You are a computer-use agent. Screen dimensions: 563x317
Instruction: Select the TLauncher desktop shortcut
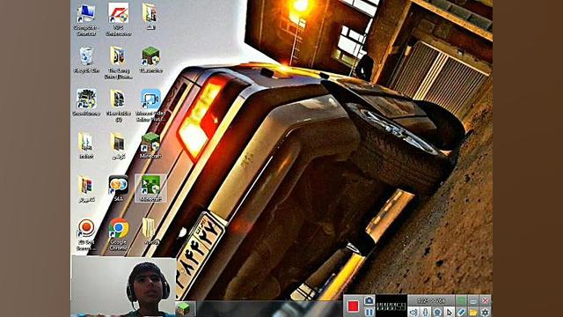pos(150,60)
